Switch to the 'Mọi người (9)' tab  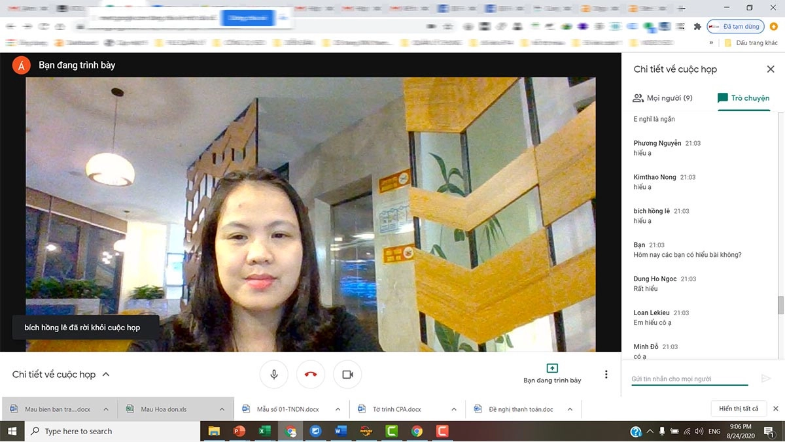tap(663, 98)
